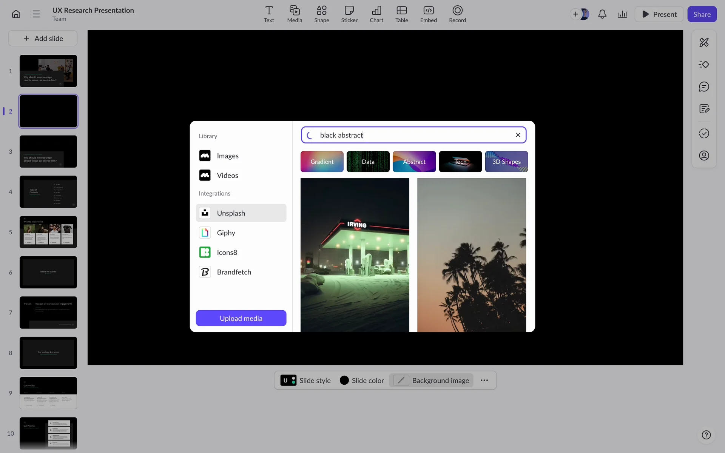725x453 pixels.
Task: Open the Slide style selector
Action: pyautogui.click(x=305, y=380)
